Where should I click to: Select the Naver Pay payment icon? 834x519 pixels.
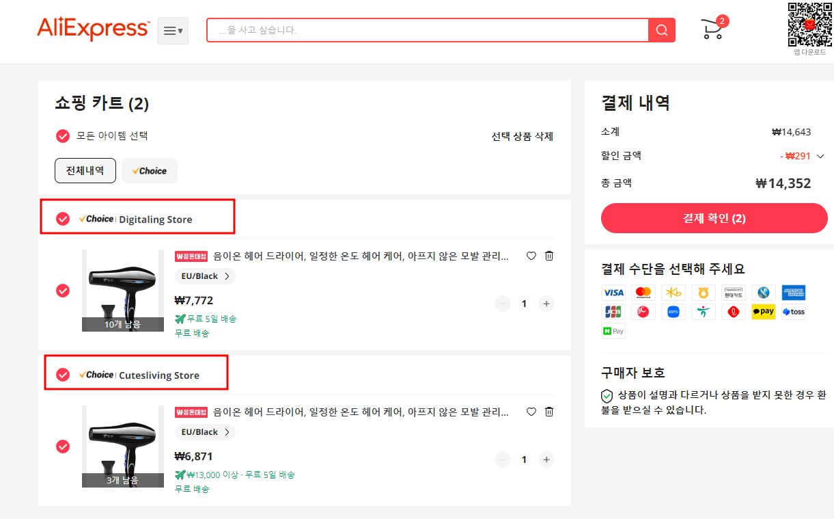point(613,331)
